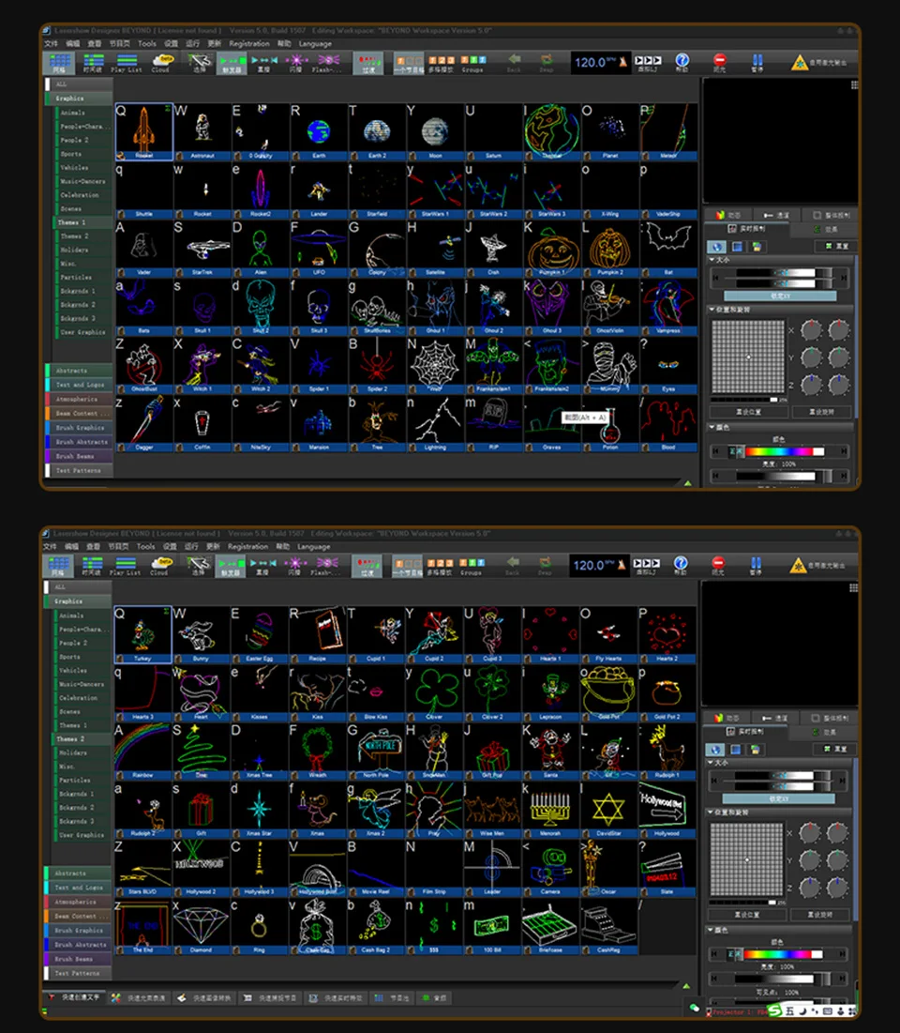Click the Cloud beta icon in top window
Screen dimensions: 900x1033
point(161,63)
